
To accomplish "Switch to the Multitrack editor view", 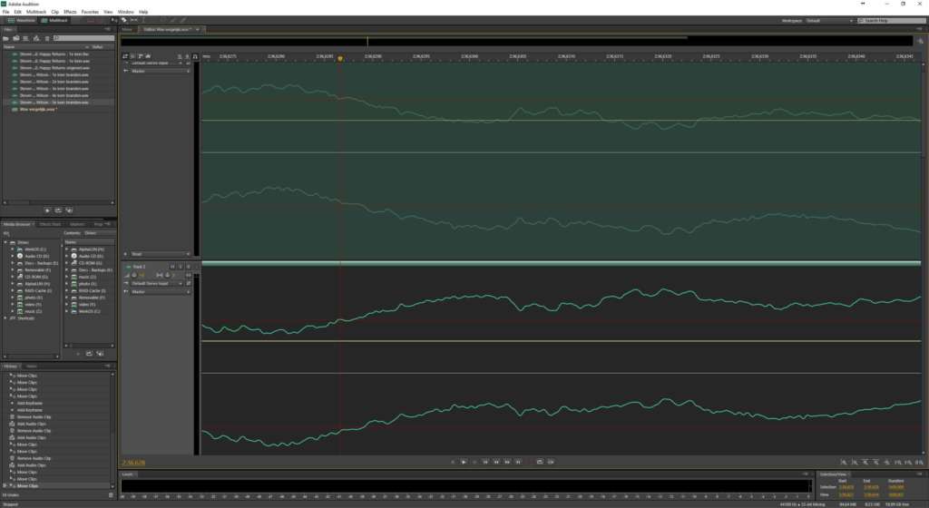I will click(x=54, y=20).
